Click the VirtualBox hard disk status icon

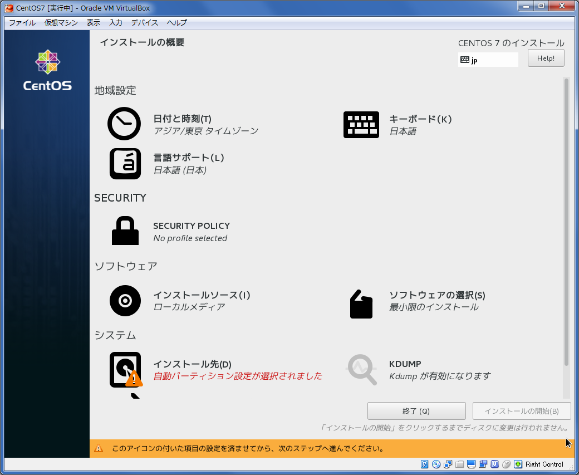click(424, 464)
